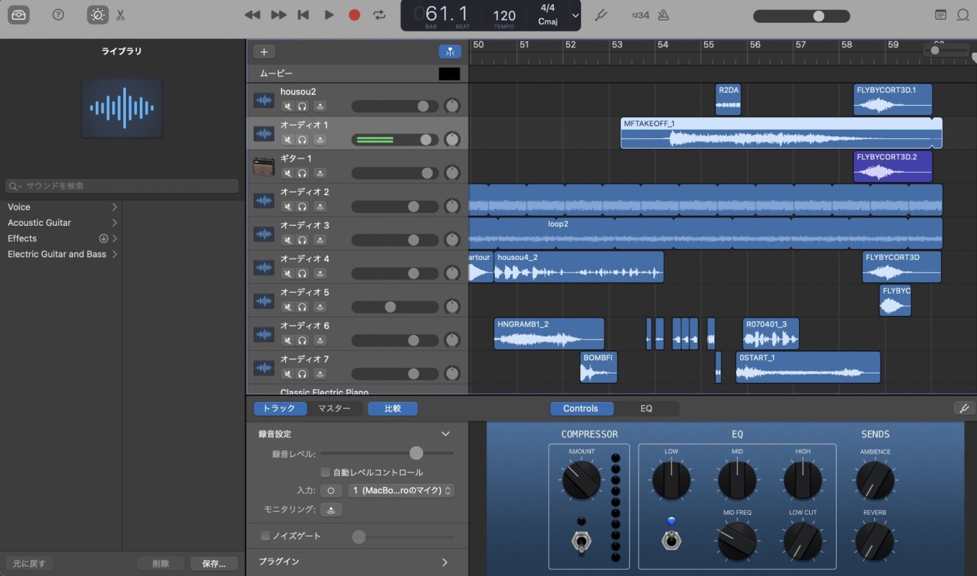This screenshot has height=576, width=977.
Task: Toggle the Cycle loop button
Action: (x=379, y=14)
